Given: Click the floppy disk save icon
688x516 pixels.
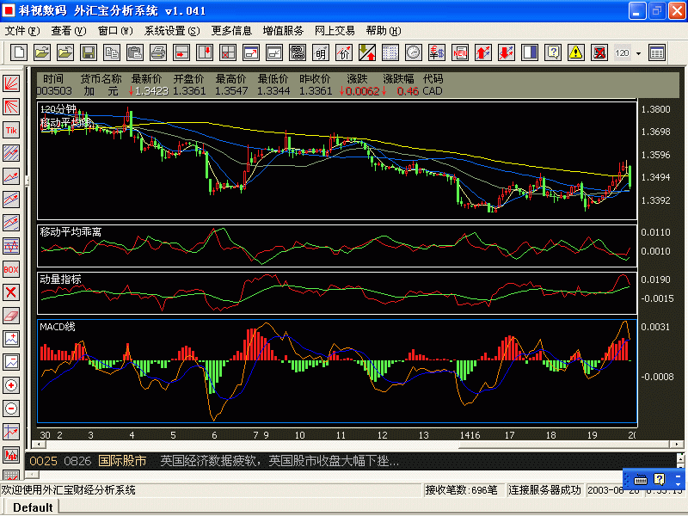Looking at the screenshot, I should point(89,52).
